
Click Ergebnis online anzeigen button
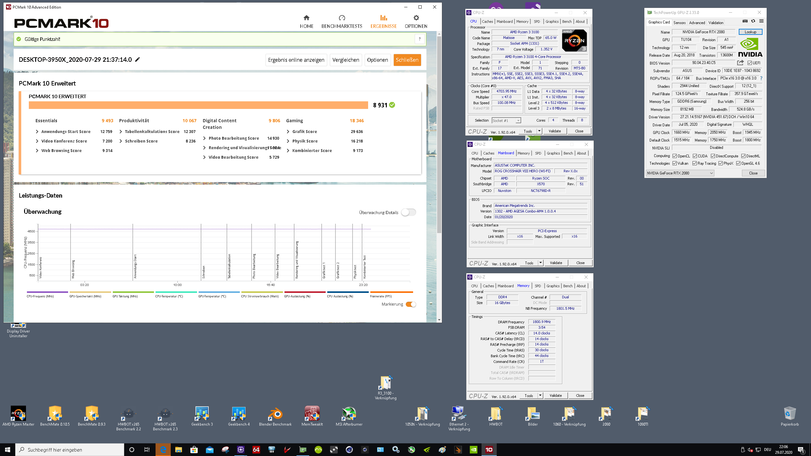(296, 60)
